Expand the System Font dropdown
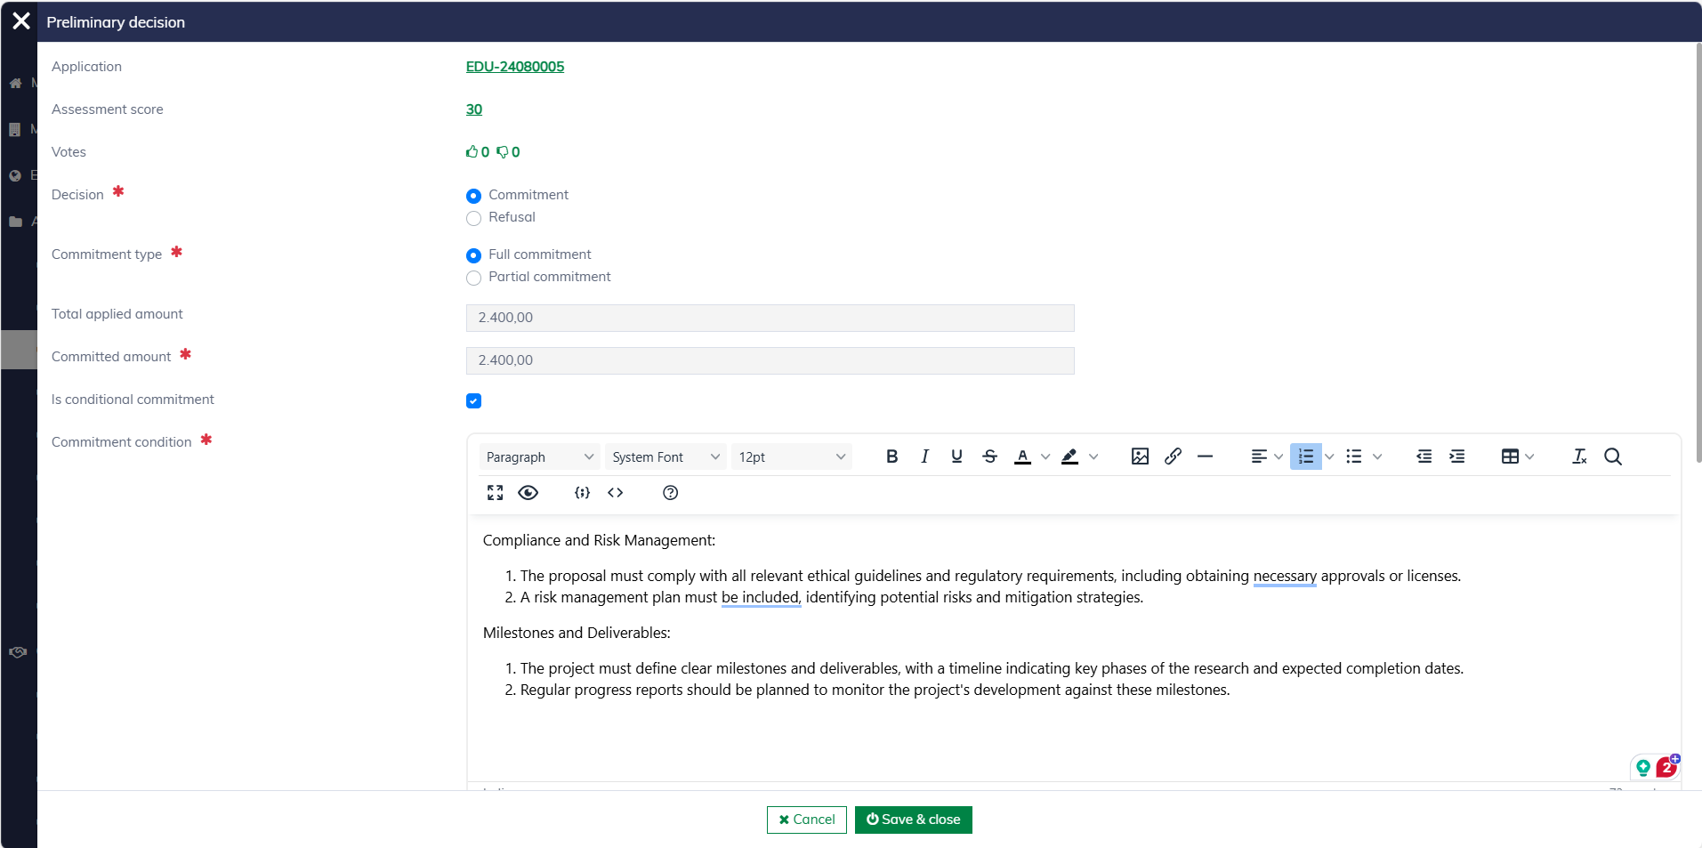Screen dimensions: 1702x848 [665, 456]
